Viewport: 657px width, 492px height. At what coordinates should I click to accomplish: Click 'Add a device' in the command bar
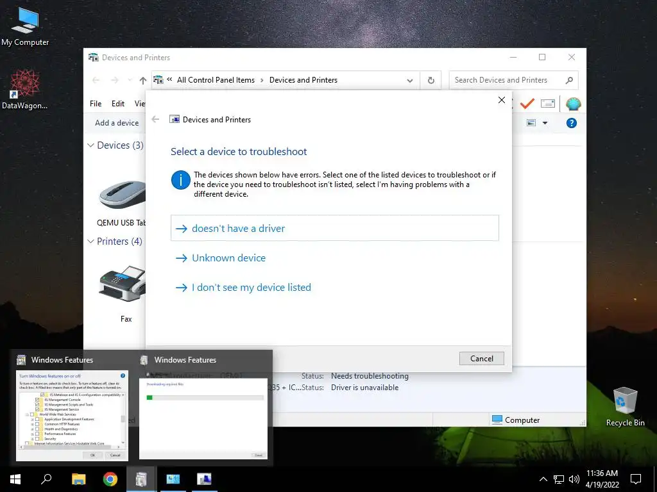point(117,122)
